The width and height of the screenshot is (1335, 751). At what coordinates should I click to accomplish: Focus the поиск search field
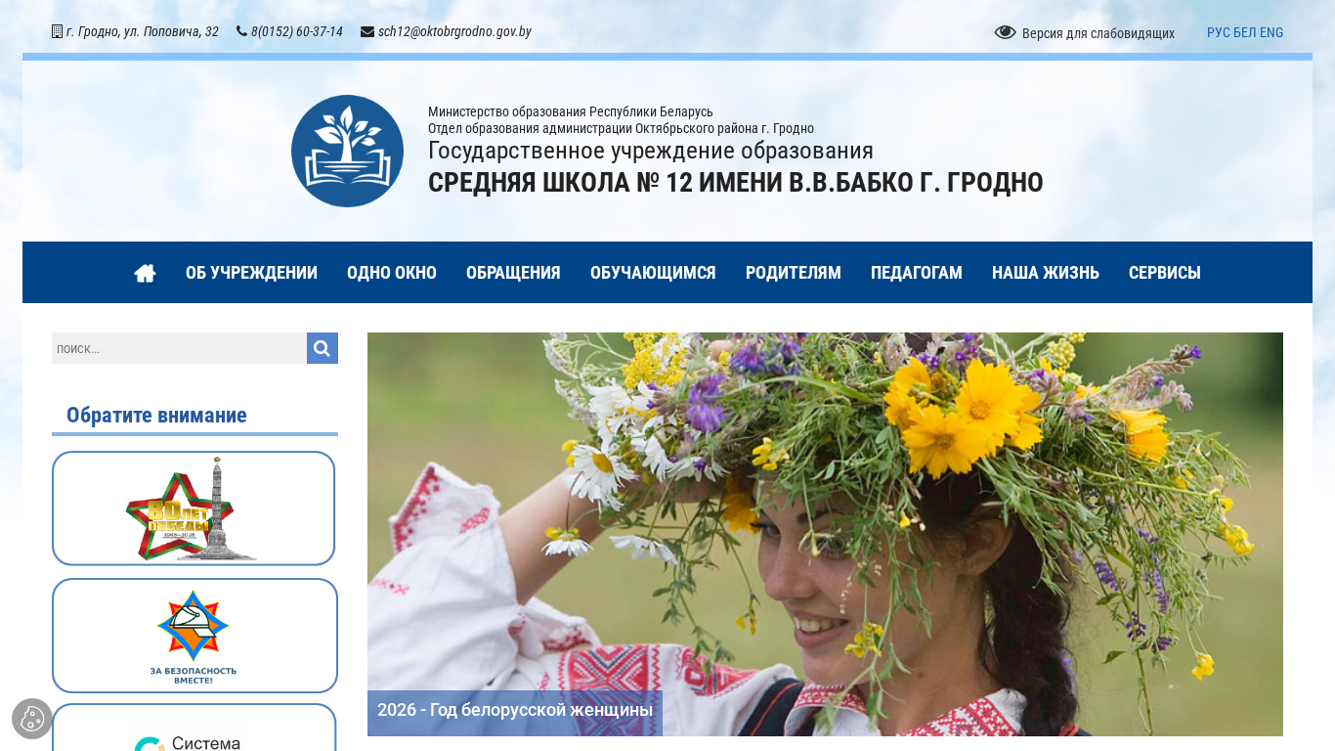tap(179, 348)
